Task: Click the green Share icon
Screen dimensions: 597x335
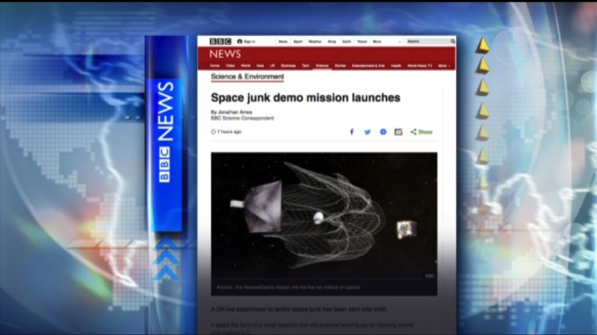Action: tap(422, 132)
